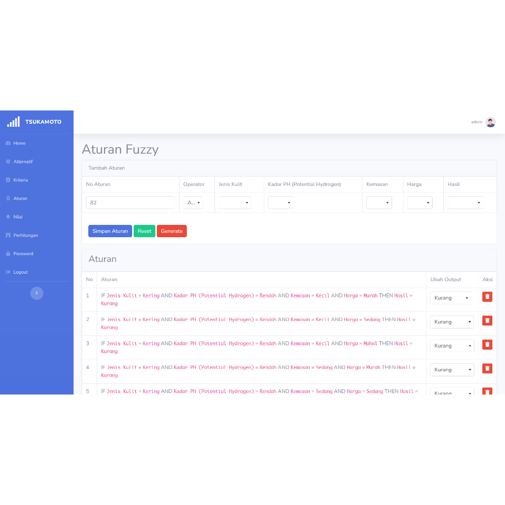
Task: Click the row number 4 cell
Action: (90, 371)
